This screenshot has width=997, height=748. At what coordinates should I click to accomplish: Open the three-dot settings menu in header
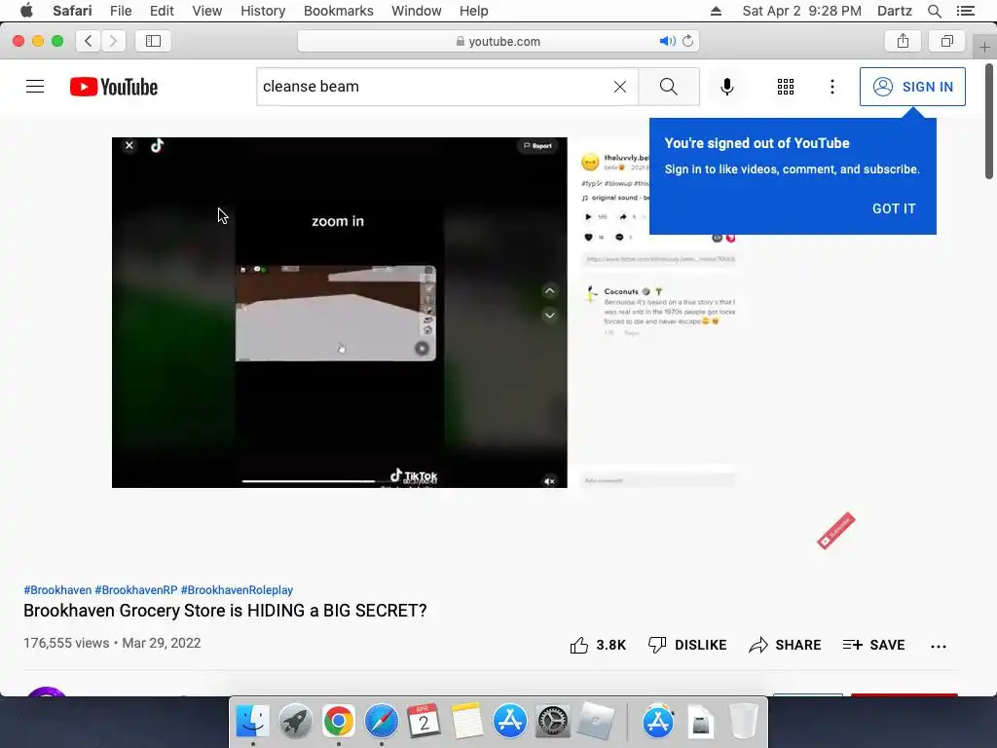831,87
